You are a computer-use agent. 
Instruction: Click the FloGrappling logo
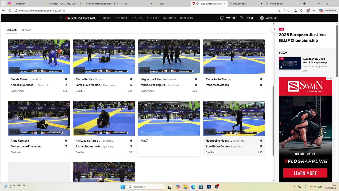81,18
